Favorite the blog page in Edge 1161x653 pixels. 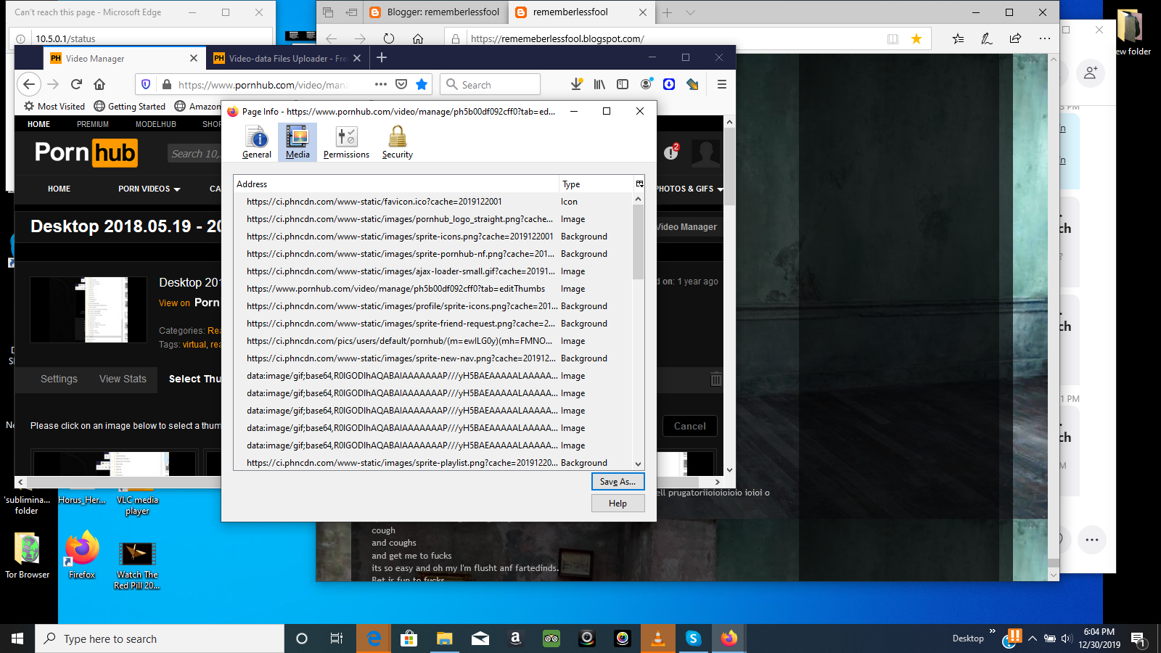916,38
